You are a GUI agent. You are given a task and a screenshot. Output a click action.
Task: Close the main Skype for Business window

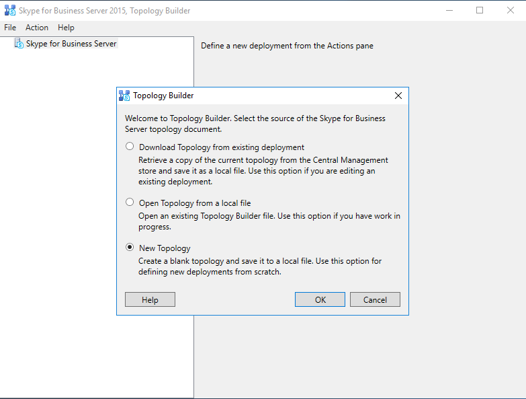click(x=511, y=10)
